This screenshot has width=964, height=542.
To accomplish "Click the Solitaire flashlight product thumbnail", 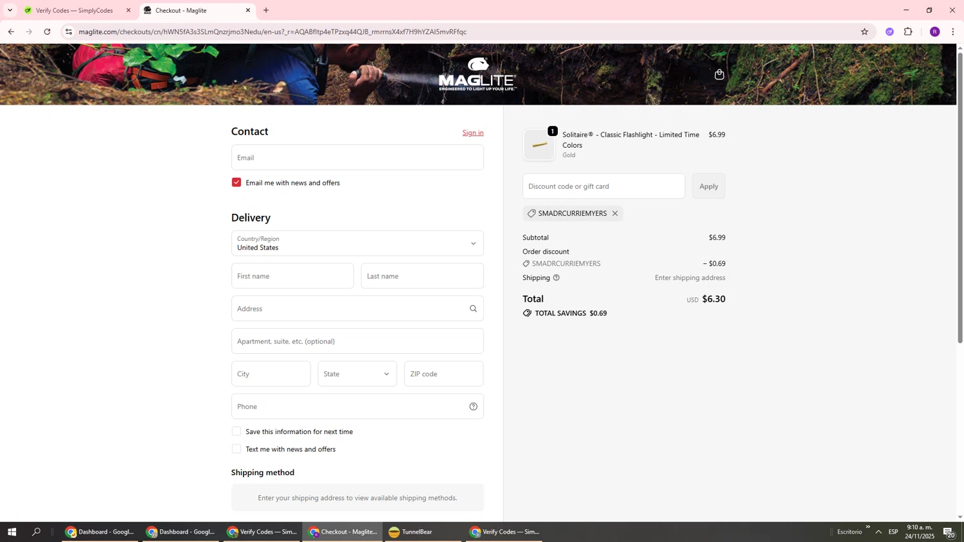I will coord(539,144).
